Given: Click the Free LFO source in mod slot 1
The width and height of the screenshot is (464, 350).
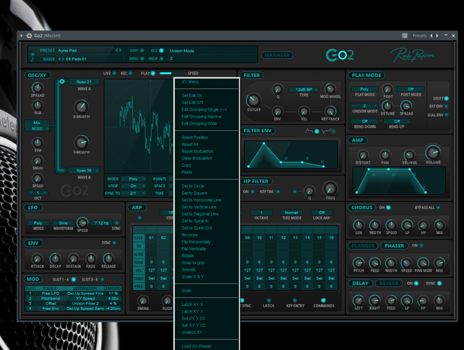Looking at the screenshot, I should [x=51, y=293].
